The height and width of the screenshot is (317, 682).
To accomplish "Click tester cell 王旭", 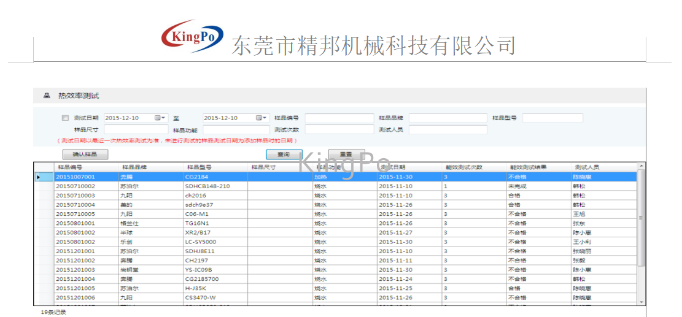I will pyautogui.click(x=603, y=214).
